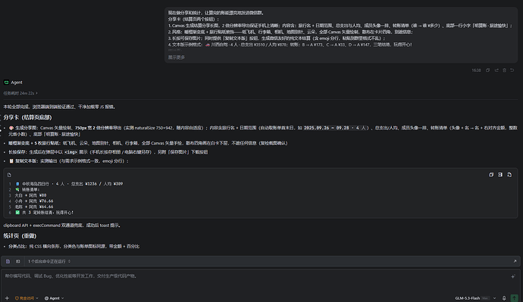This screenshot has height=302, width=523.
Task: Expand the background commands running indicator
Action: click(49, 261)
